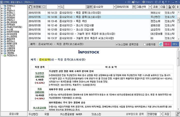Select news row 증시요약(2) - 코스닥 마감시황
The image size is (180, 117).
pyautogui.click(x=103, y=25)
